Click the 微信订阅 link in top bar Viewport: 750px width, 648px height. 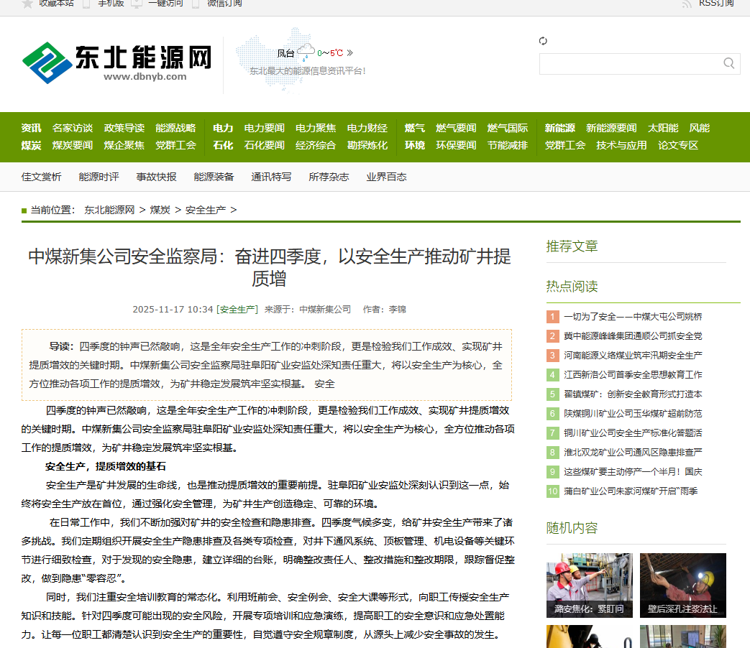tap(224, 4)
